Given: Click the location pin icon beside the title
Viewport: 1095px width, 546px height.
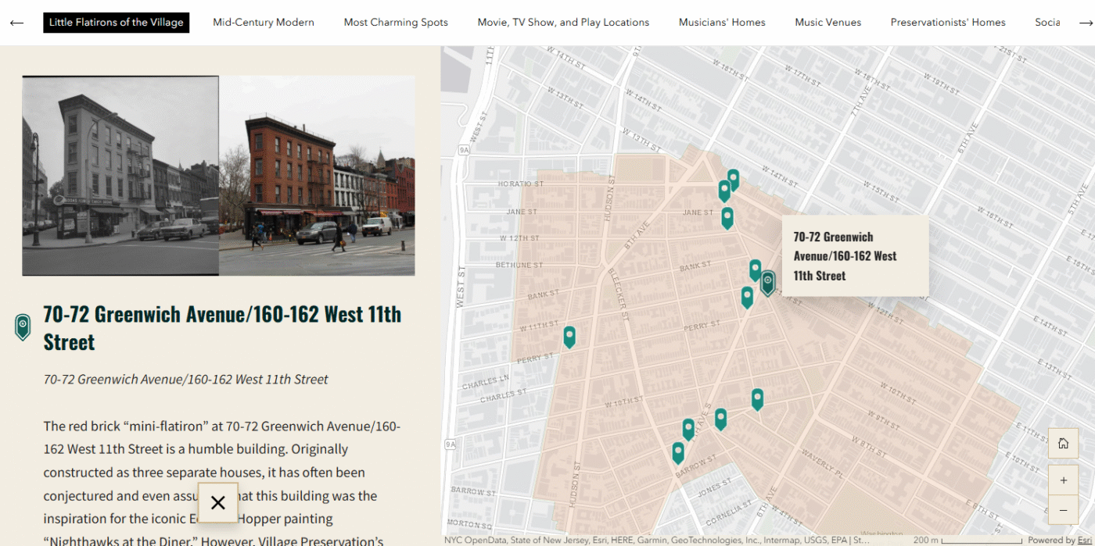Looking at the screenshot, I should 23,327.
